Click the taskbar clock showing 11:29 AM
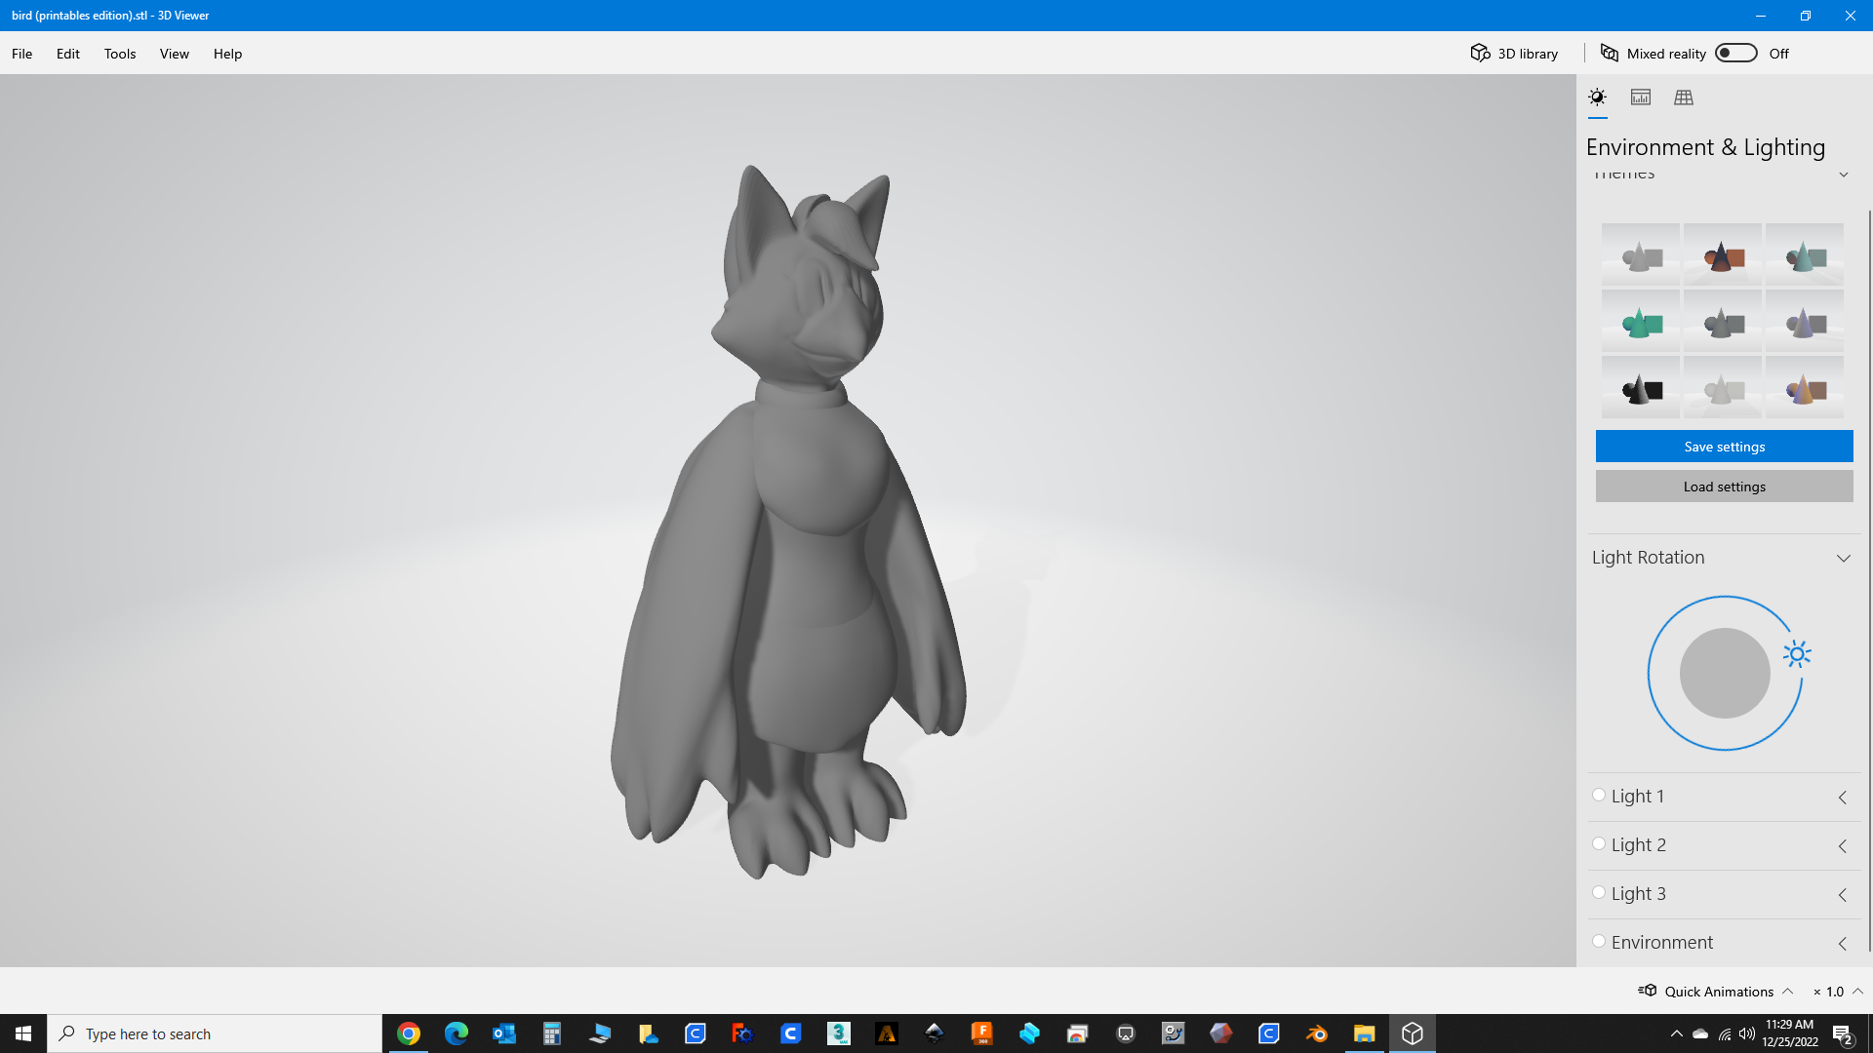1873x1053 pixels. 1790,1033
